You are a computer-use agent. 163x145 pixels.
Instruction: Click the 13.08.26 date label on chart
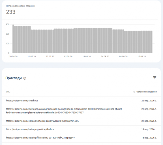[87, 56]
